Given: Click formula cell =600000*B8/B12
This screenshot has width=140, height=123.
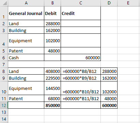Looking at the screenshot, I should coord(81,71).
